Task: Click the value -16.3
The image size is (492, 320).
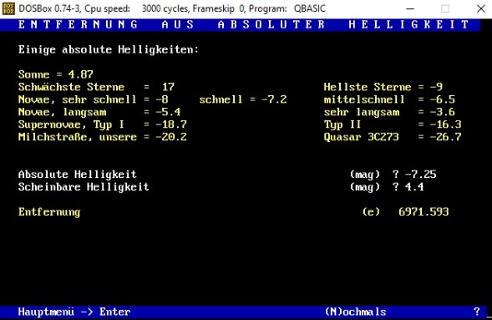Action: click(445, 124)
